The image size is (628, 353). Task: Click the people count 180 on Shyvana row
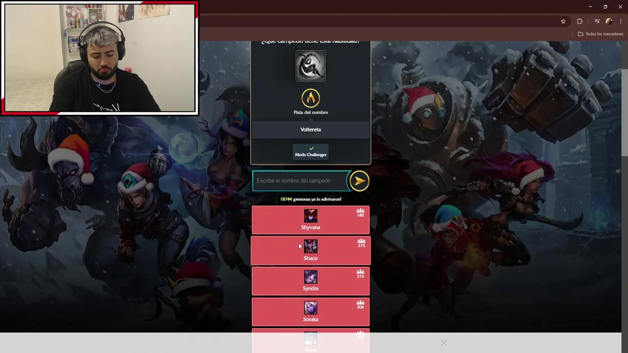pyautogui.click(x=361, y=213)
